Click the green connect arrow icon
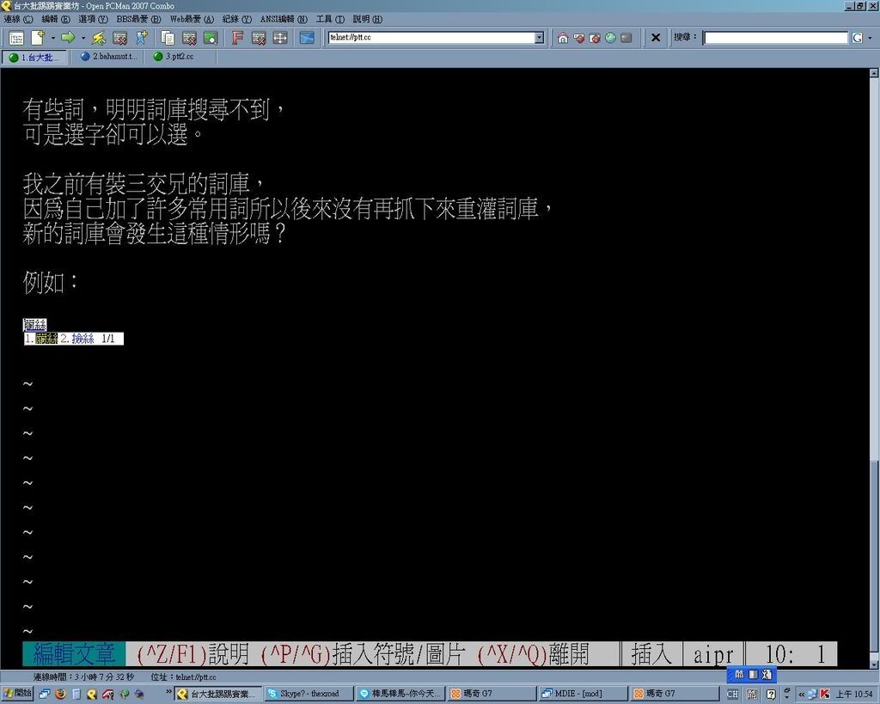Image resolution: width=880 pixels, height=704 pixels. tap(68, 38)
